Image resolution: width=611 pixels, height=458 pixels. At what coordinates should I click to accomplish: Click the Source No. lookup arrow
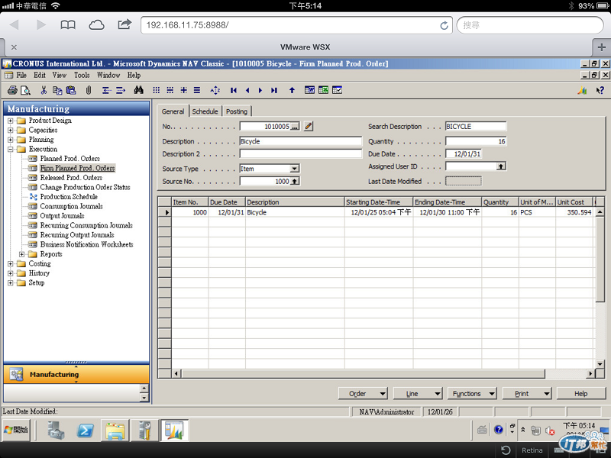point(295,181)
